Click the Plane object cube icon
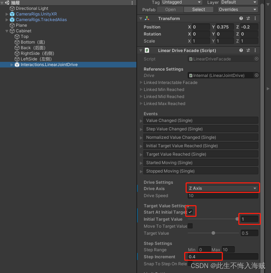Image resolution: width=271 pixels, height=273 pixels. click(12, 25)
